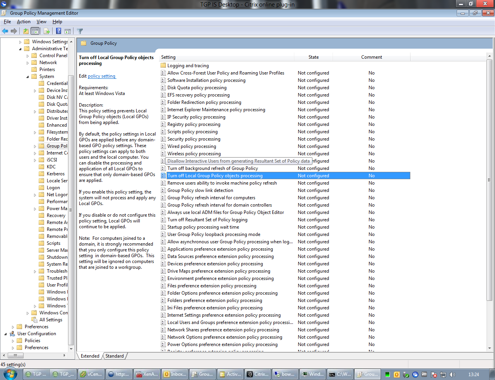Viewport: 495px width, 380px height.
Task: Click the Filter funnel toolbar icon
Action: coord(80,31)
